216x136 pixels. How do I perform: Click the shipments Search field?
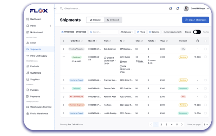pos(103,32)
